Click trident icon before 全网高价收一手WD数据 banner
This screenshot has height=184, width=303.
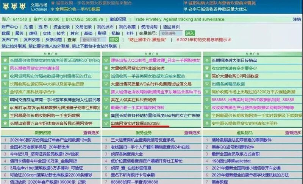point(53,9)
